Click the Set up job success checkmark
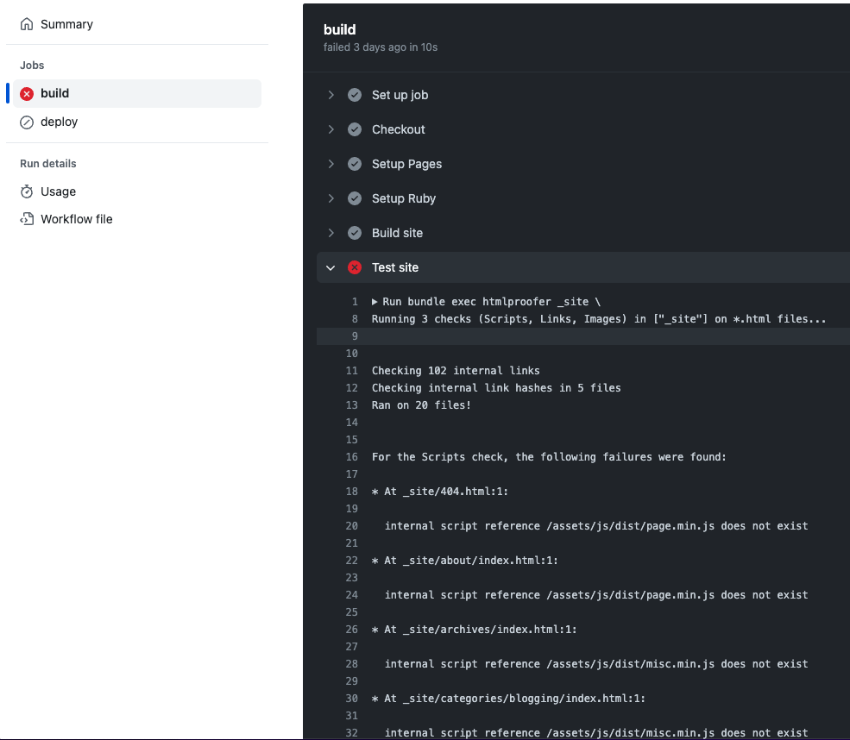Screen dimensions: 850x740 point(355,95)
